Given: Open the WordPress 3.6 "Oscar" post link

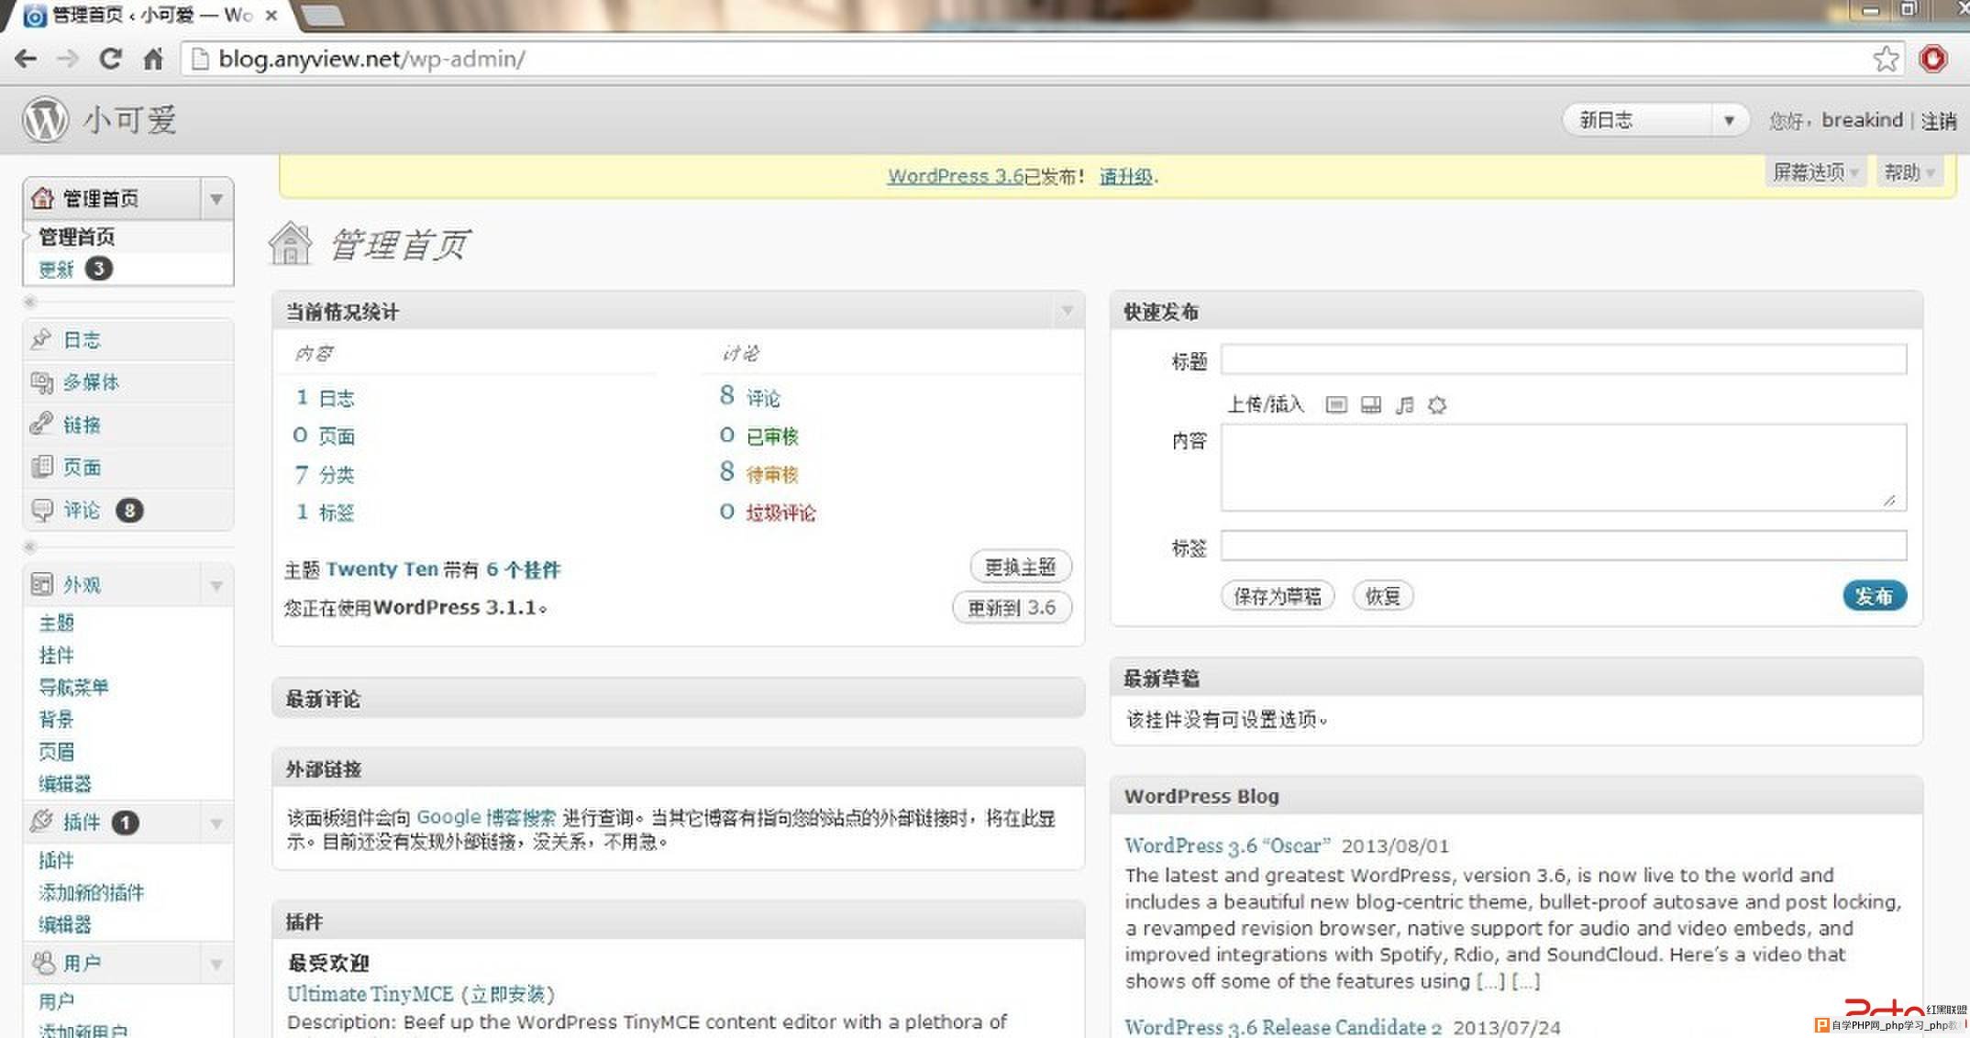Looking at the screenshot, I should (x=1227, y=845).
